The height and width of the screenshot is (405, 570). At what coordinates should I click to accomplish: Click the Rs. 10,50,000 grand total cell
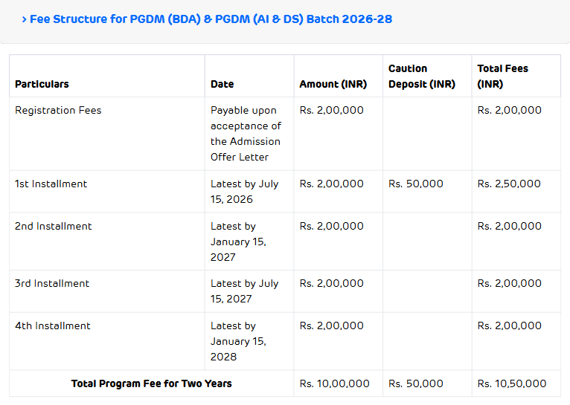pyautogui.click(x=511, y=383)
